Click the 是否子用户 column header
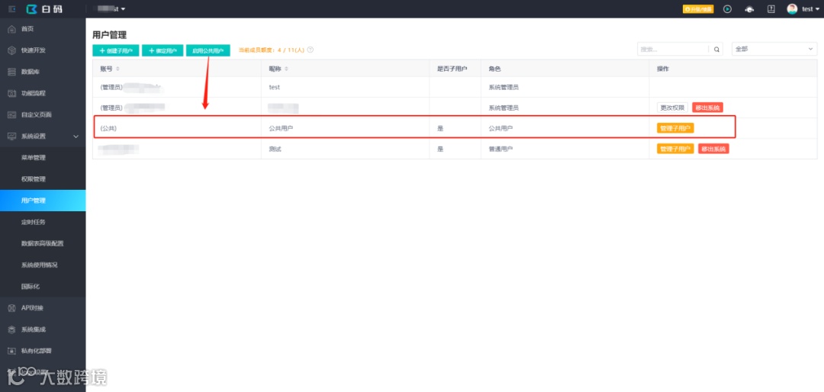Viewport: 824px width, 392px height. click(452, 69)
